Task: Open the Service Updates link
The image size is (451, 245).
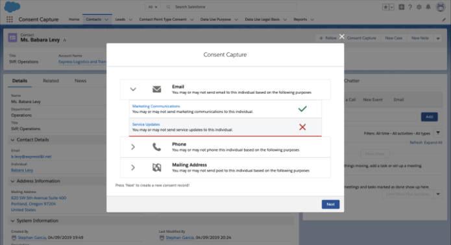Action: coord(146,124)
